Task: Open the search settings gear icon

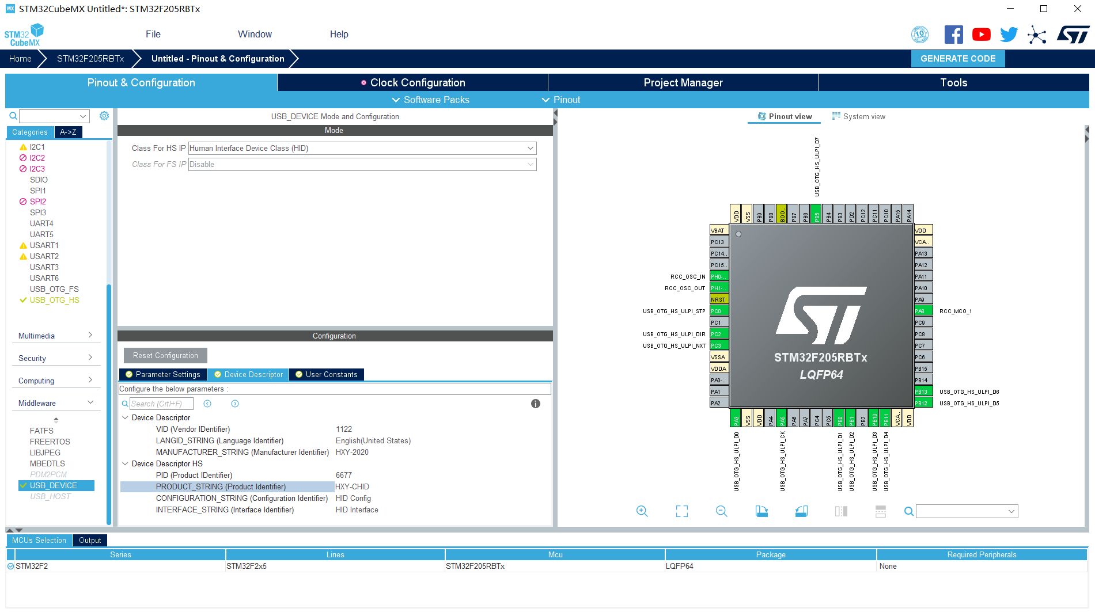Action: pyautogui.click(x=104, y=115)
